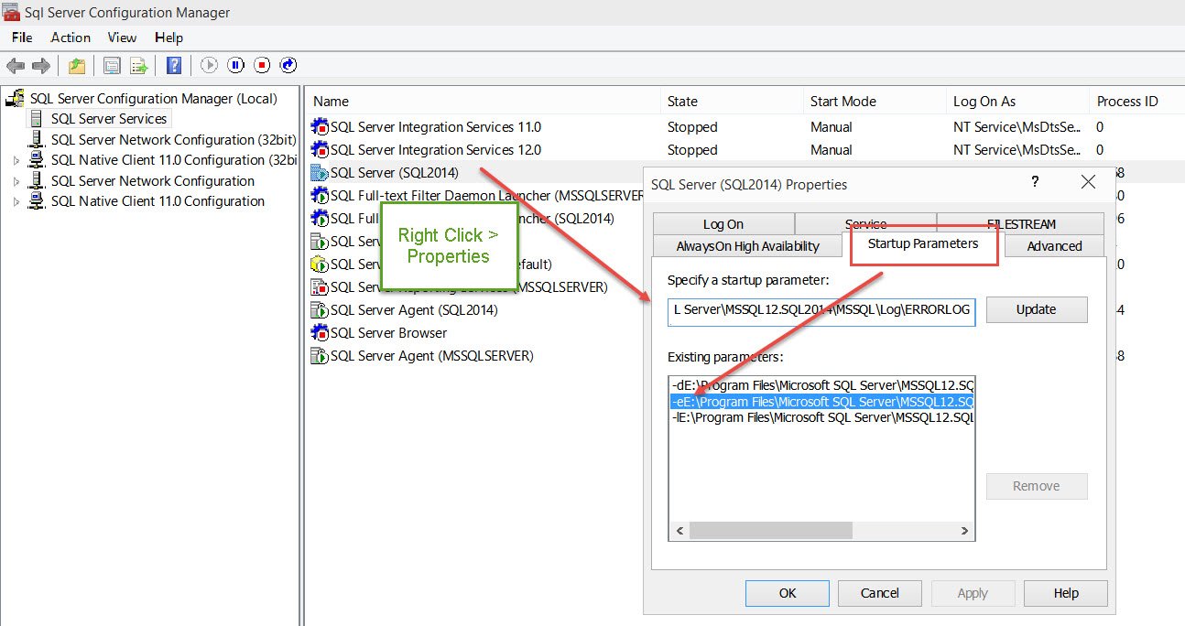Click the Remove button
The width and height of the screenshot is (1185, 626).
(1037, 486)
